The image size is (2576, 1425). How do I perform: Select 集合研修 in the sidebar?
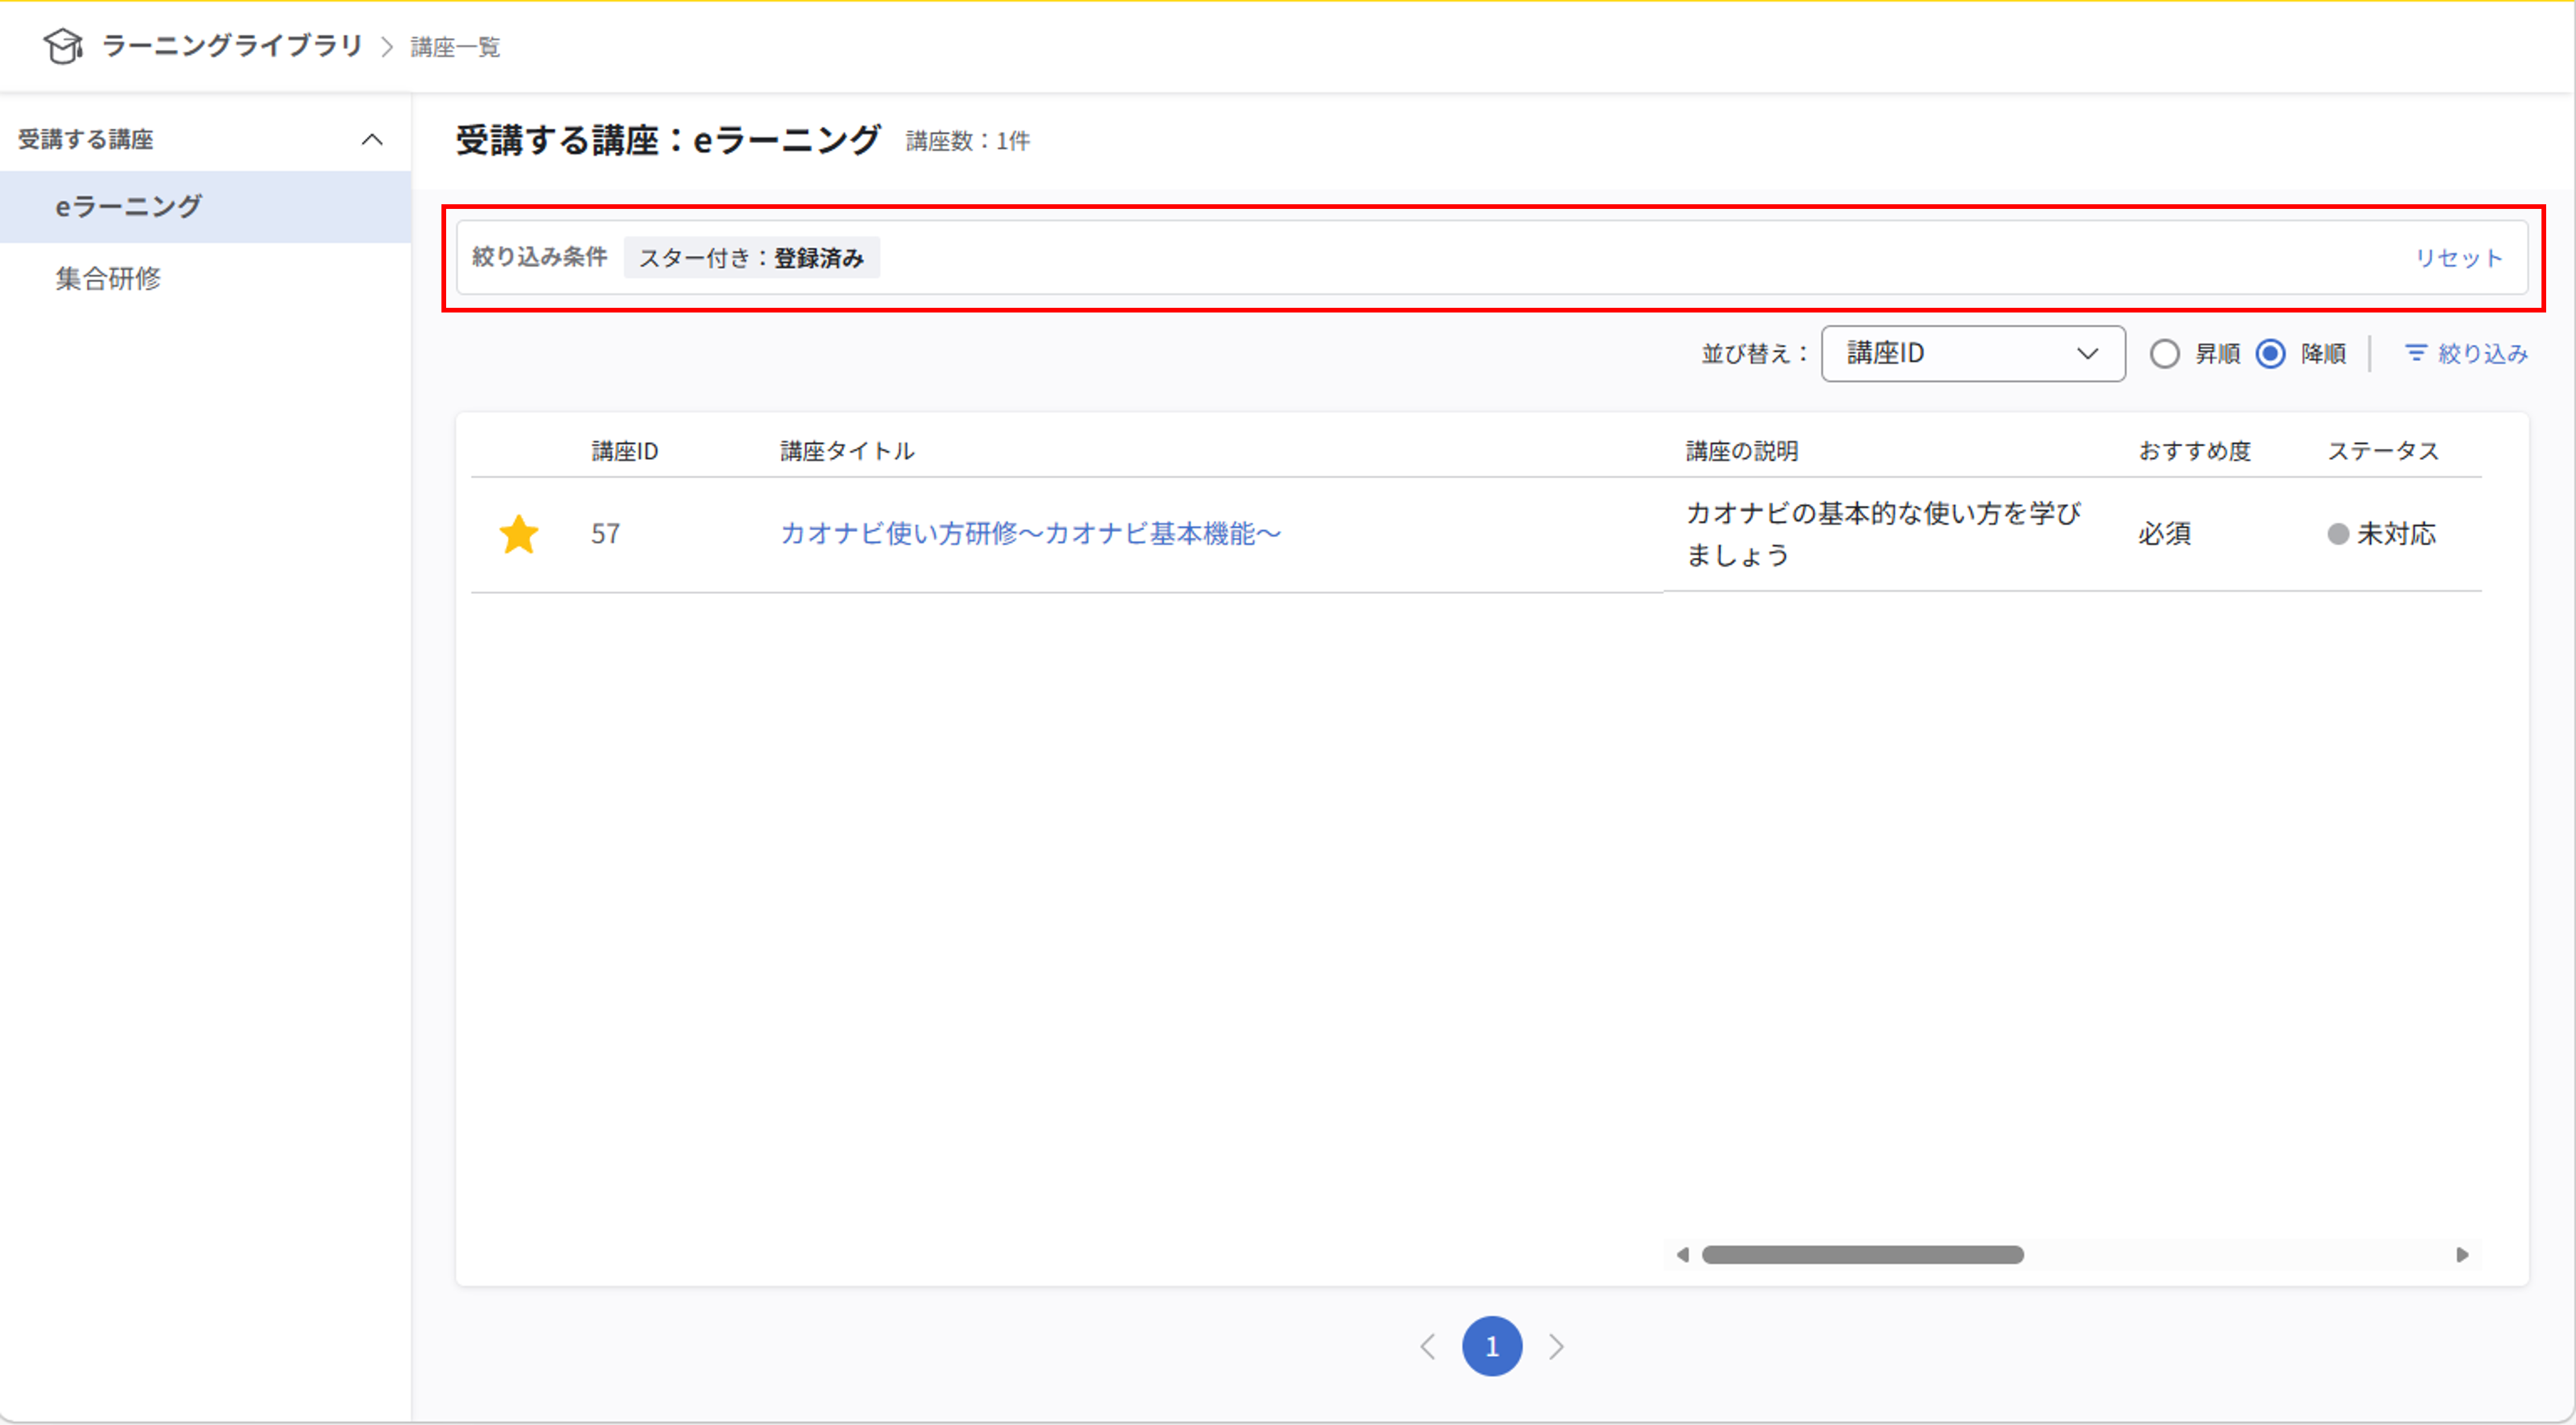[x=206, y=279]
